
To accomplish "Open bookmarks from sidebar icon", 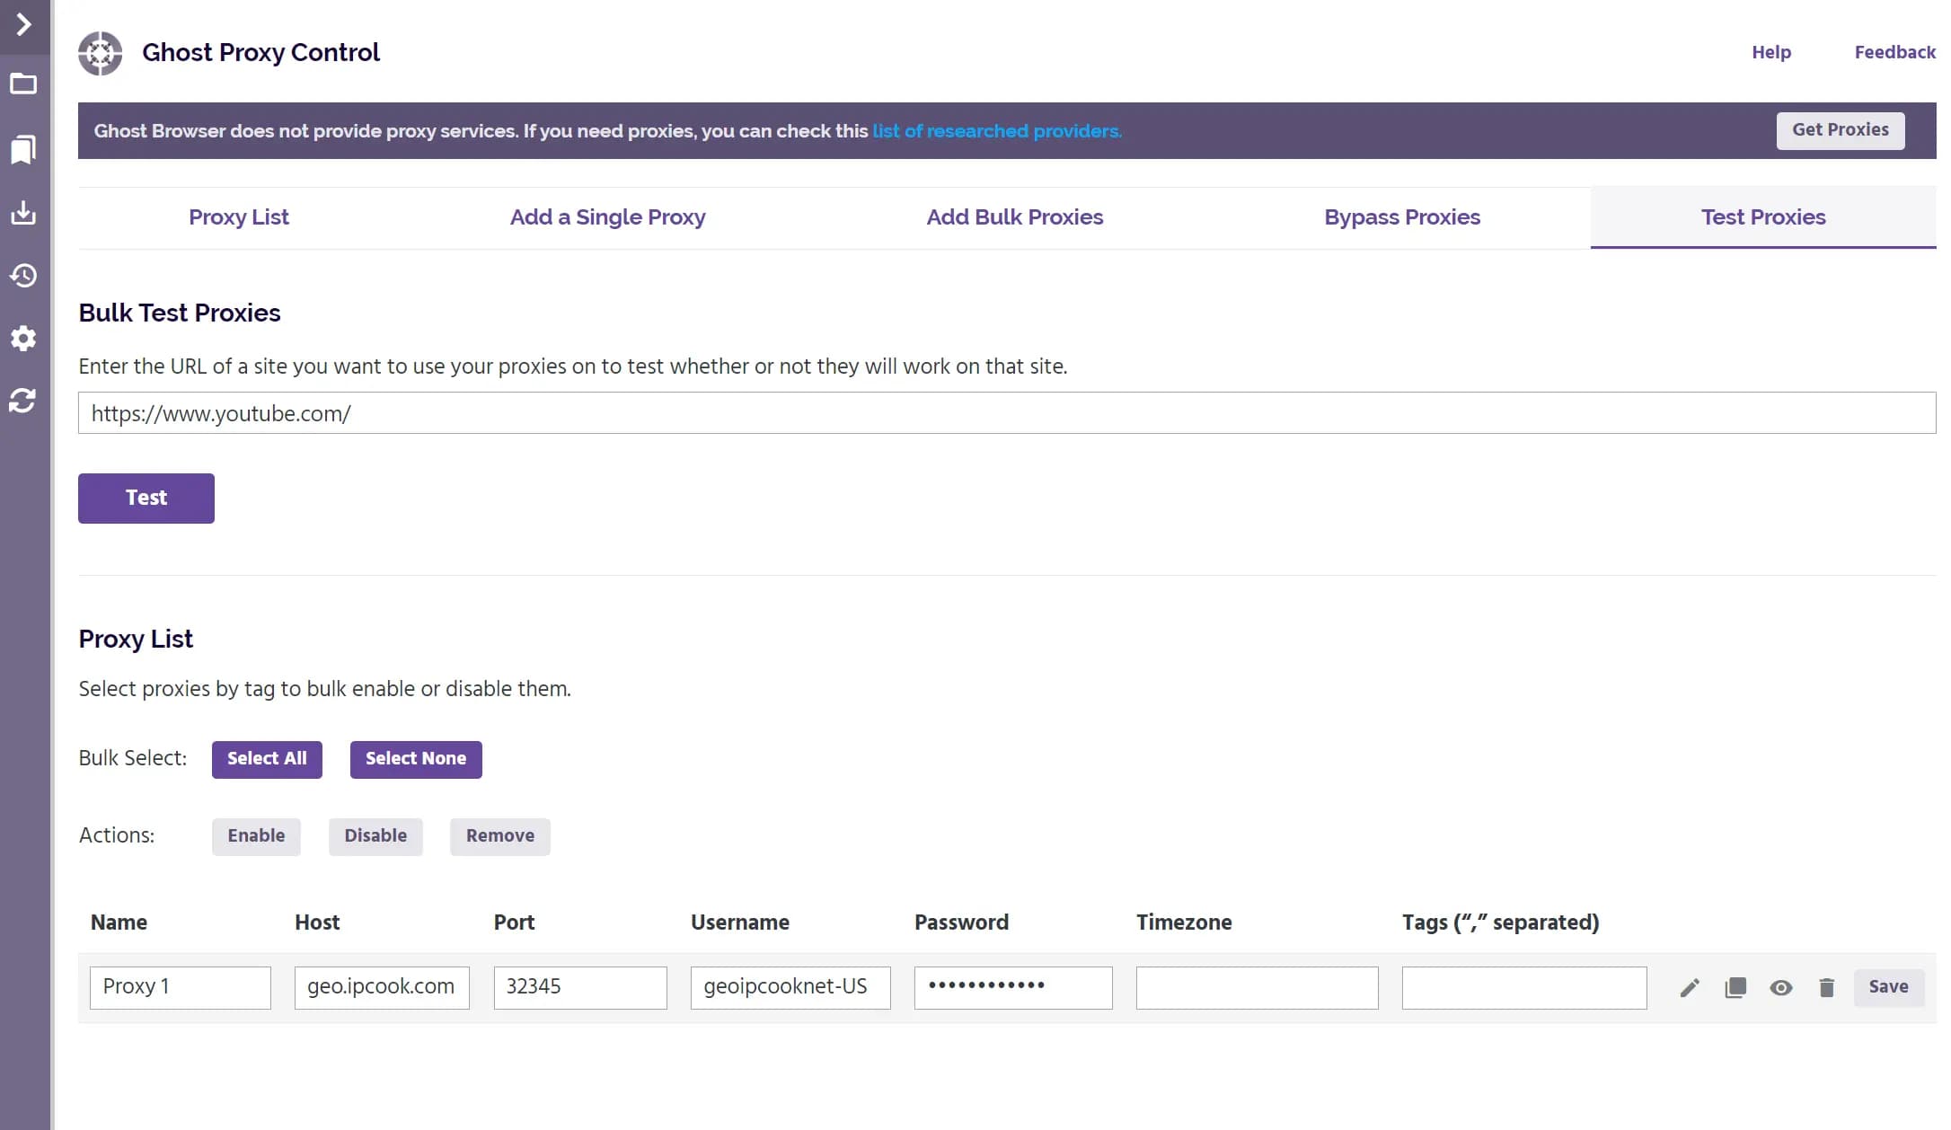I will pyautogui.click(x=23, y=149).
